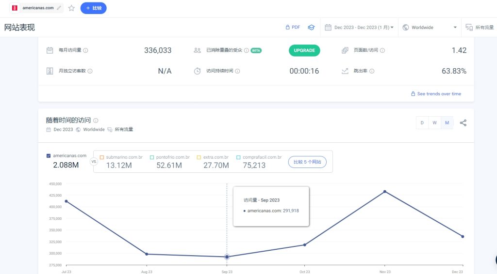This screenshot has height=274, width=497.
Task: Click the calendar icon in date picker
Action: 328,28
